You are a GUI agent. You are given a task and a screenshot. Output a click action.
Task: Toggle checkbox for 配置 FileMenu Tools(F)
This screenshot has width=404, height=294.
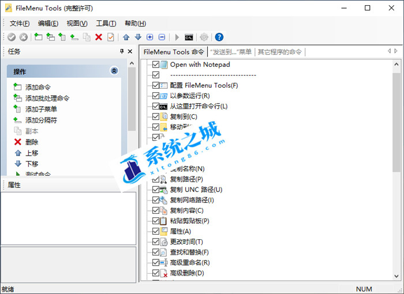pyautogui.click(x=156, y=85)
